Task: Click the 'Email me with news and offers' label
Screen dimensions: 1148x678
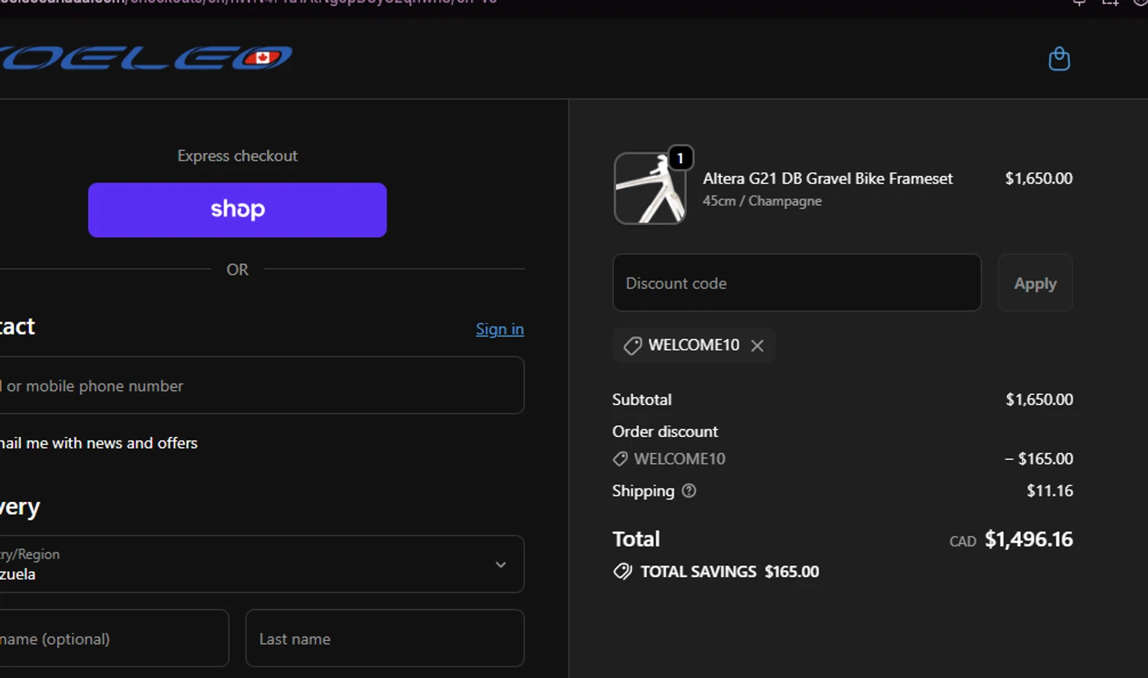Action: tap(99, 443)
